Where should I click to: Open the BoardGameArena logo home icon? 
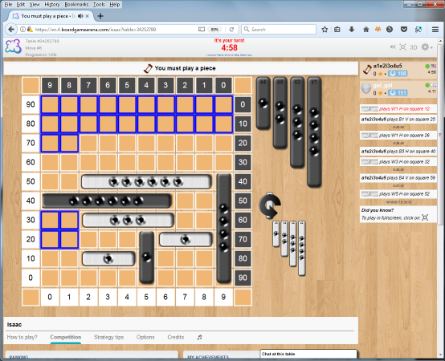(x=13, y=47)
